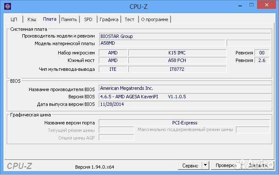Image resolution: width=279 pixels, height=175 pixels.
Task: Click the Версия 1.94.0.x64 label
Action: [95, 167]
